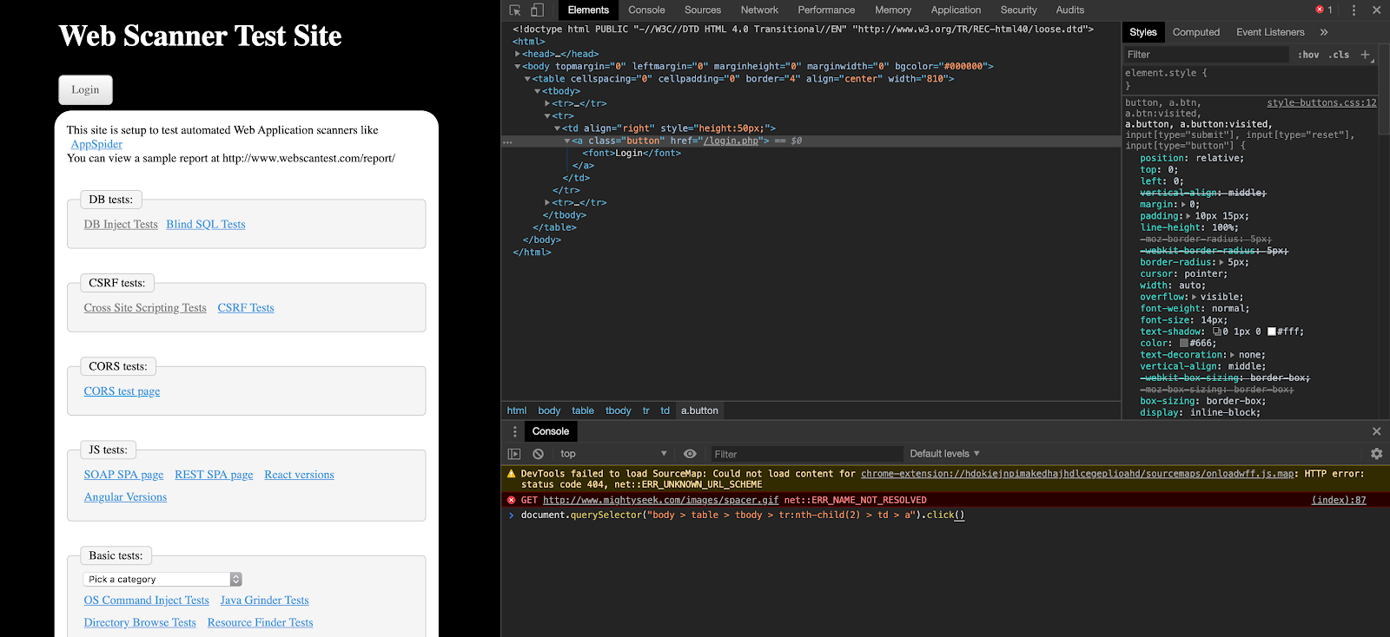
Task: Click the clear console icon
Action: [x=539, y=454]
